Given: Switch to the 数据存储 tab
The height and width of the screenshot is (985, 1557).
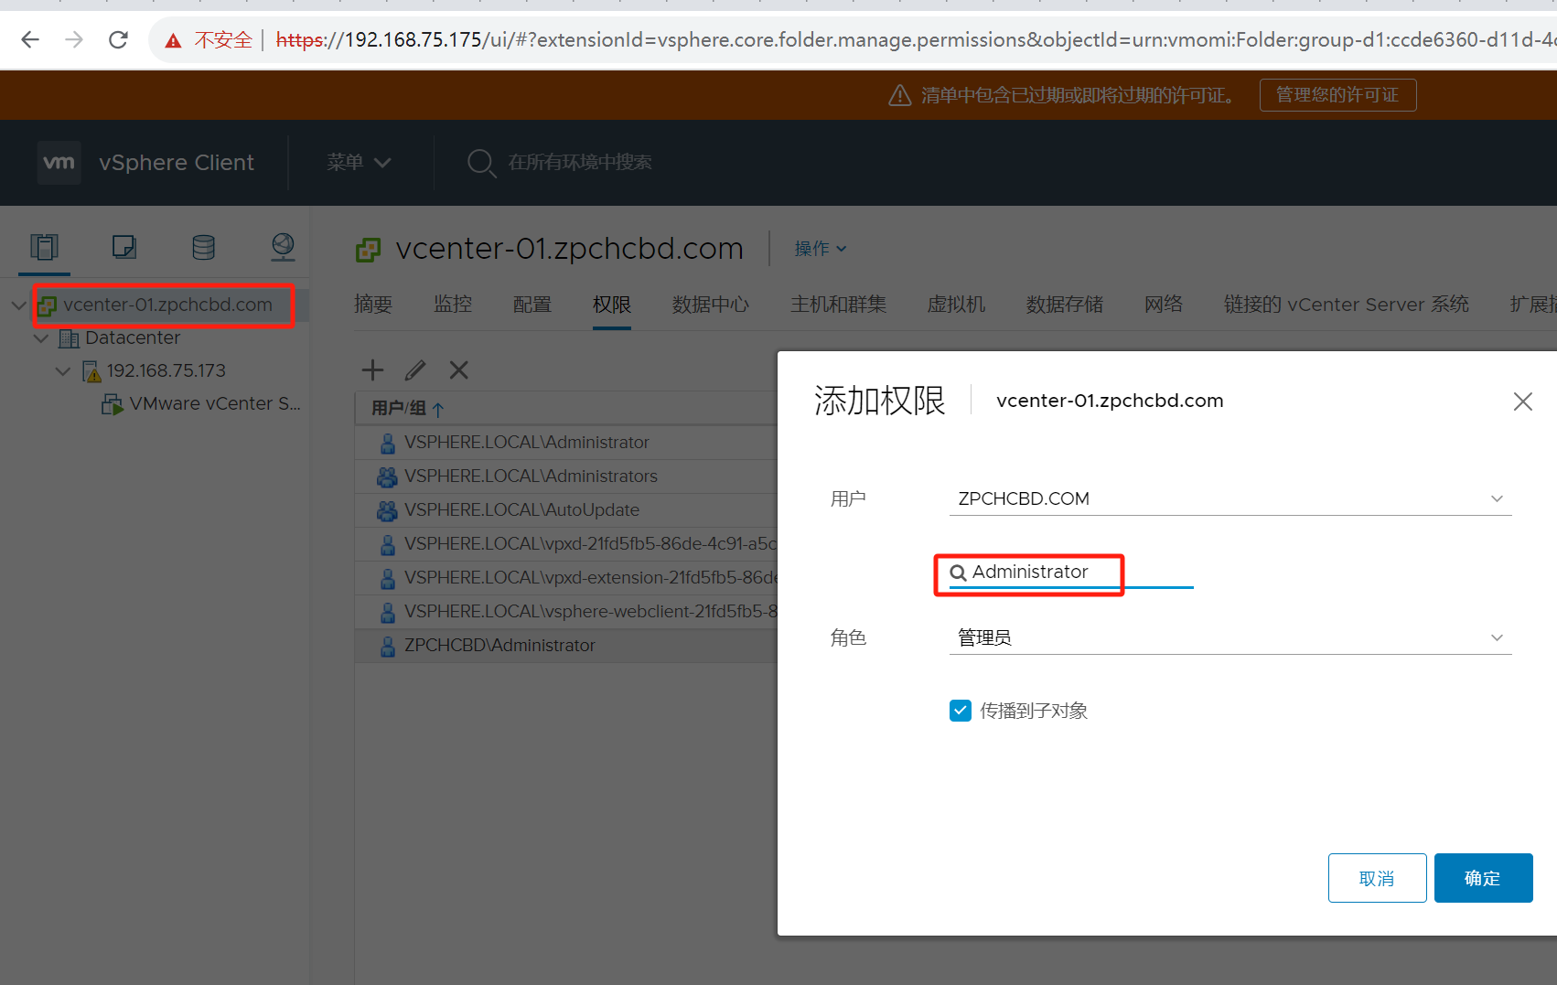Looking at the screenshot, I should point(1065,305).
